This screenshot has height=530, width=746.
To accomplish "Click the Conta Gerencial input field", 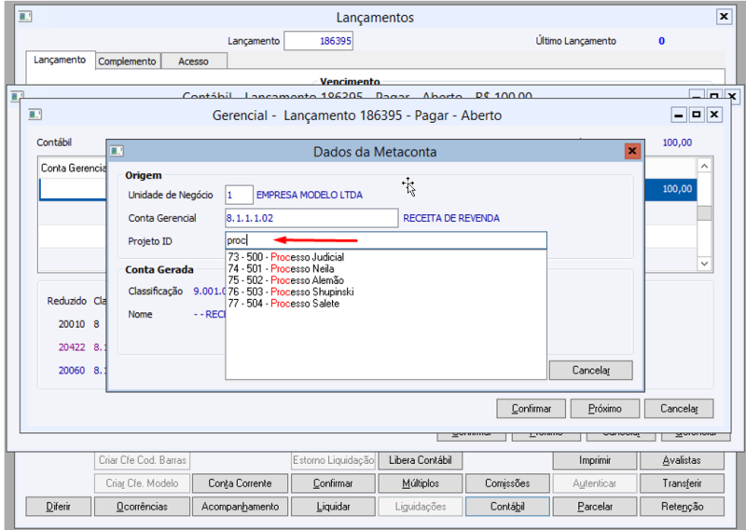I will point(311,218).
